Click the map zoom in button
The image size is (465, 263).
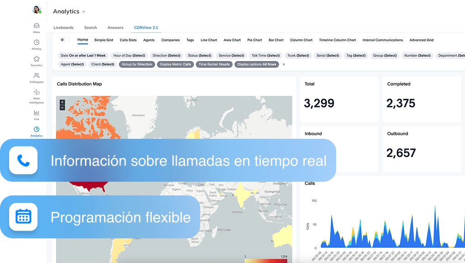point(63,102)
